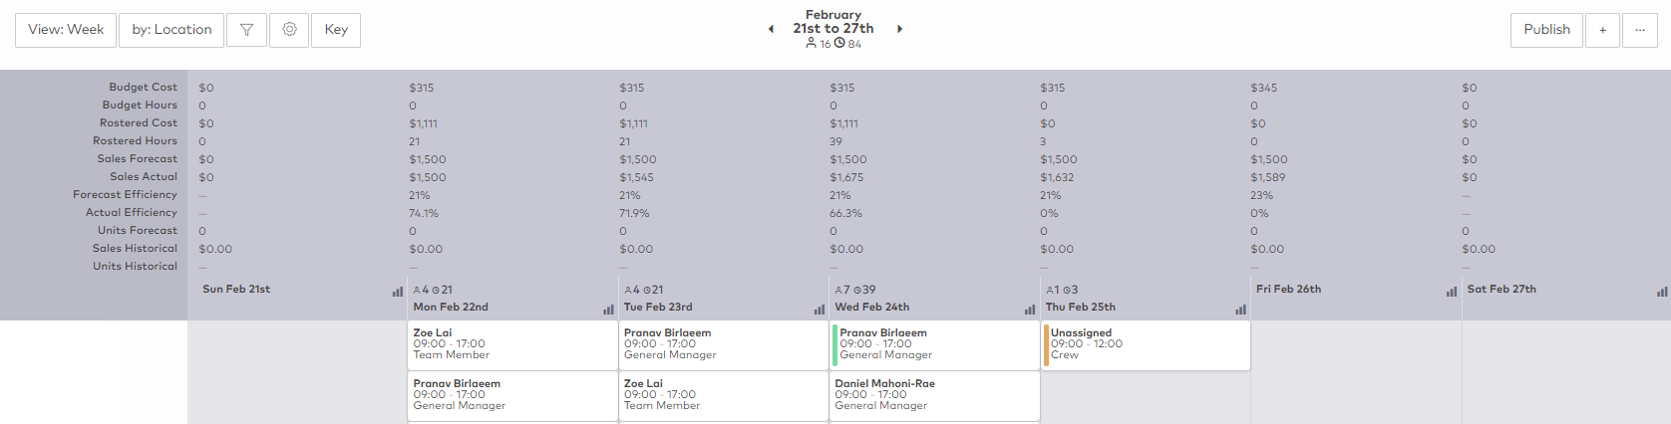The height and width of the screenshot is (424, 1671).
Task: Open Zoe Lai's Monday shift card
Action: (x=512, y=344)
